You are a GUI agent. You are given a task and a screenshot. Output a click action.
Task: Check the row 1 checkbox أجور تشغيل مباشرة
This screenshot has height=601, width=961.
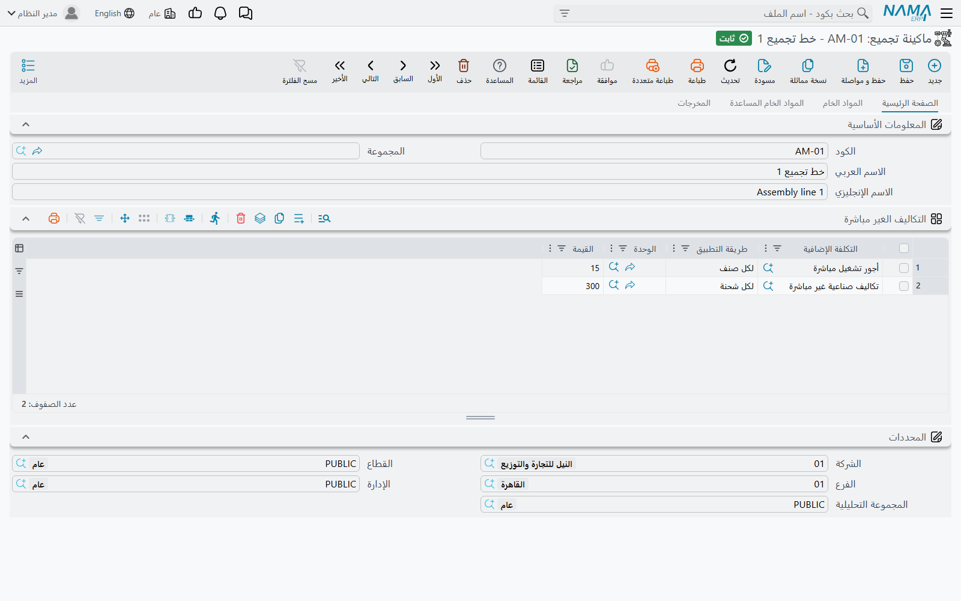[904, 268]
